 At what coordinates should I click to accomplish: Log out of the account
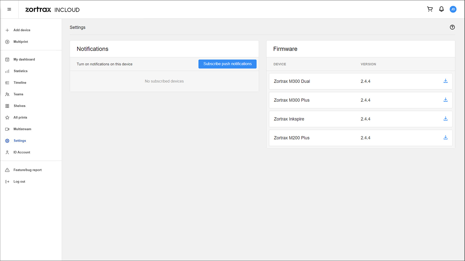(x=19, y=182)
